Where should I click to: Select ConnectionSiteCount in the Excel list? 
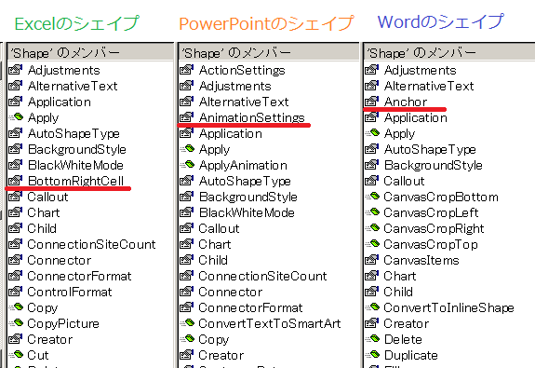point(91,244)
